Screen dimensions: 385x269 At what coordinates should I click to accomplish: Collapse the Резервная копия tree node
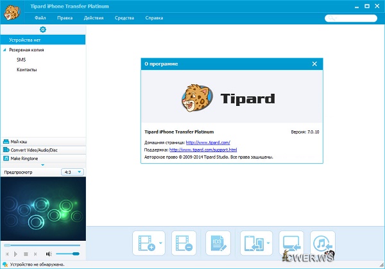pos(5,50)
